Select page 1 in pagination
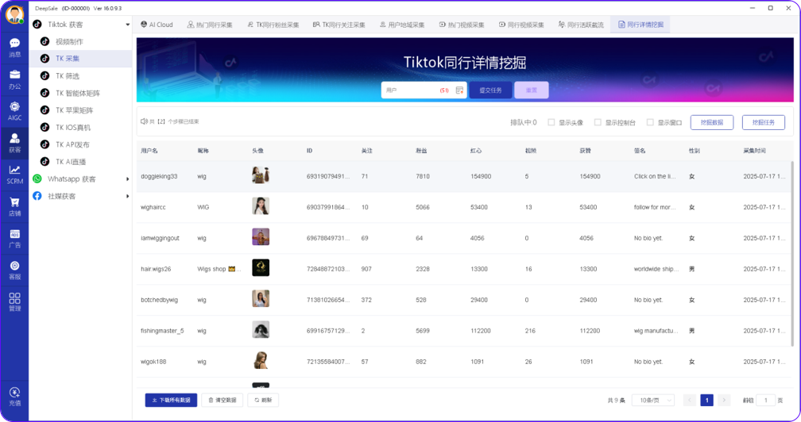801x422 pixels. pyautogui.click(x=707, y=400)
